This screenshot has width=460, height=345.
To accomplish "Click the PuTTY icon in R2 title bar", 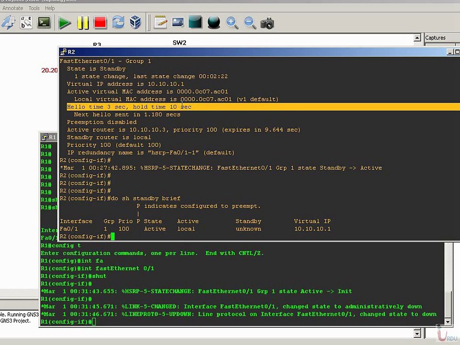I will pyautogui.click(x=63, y=52).
